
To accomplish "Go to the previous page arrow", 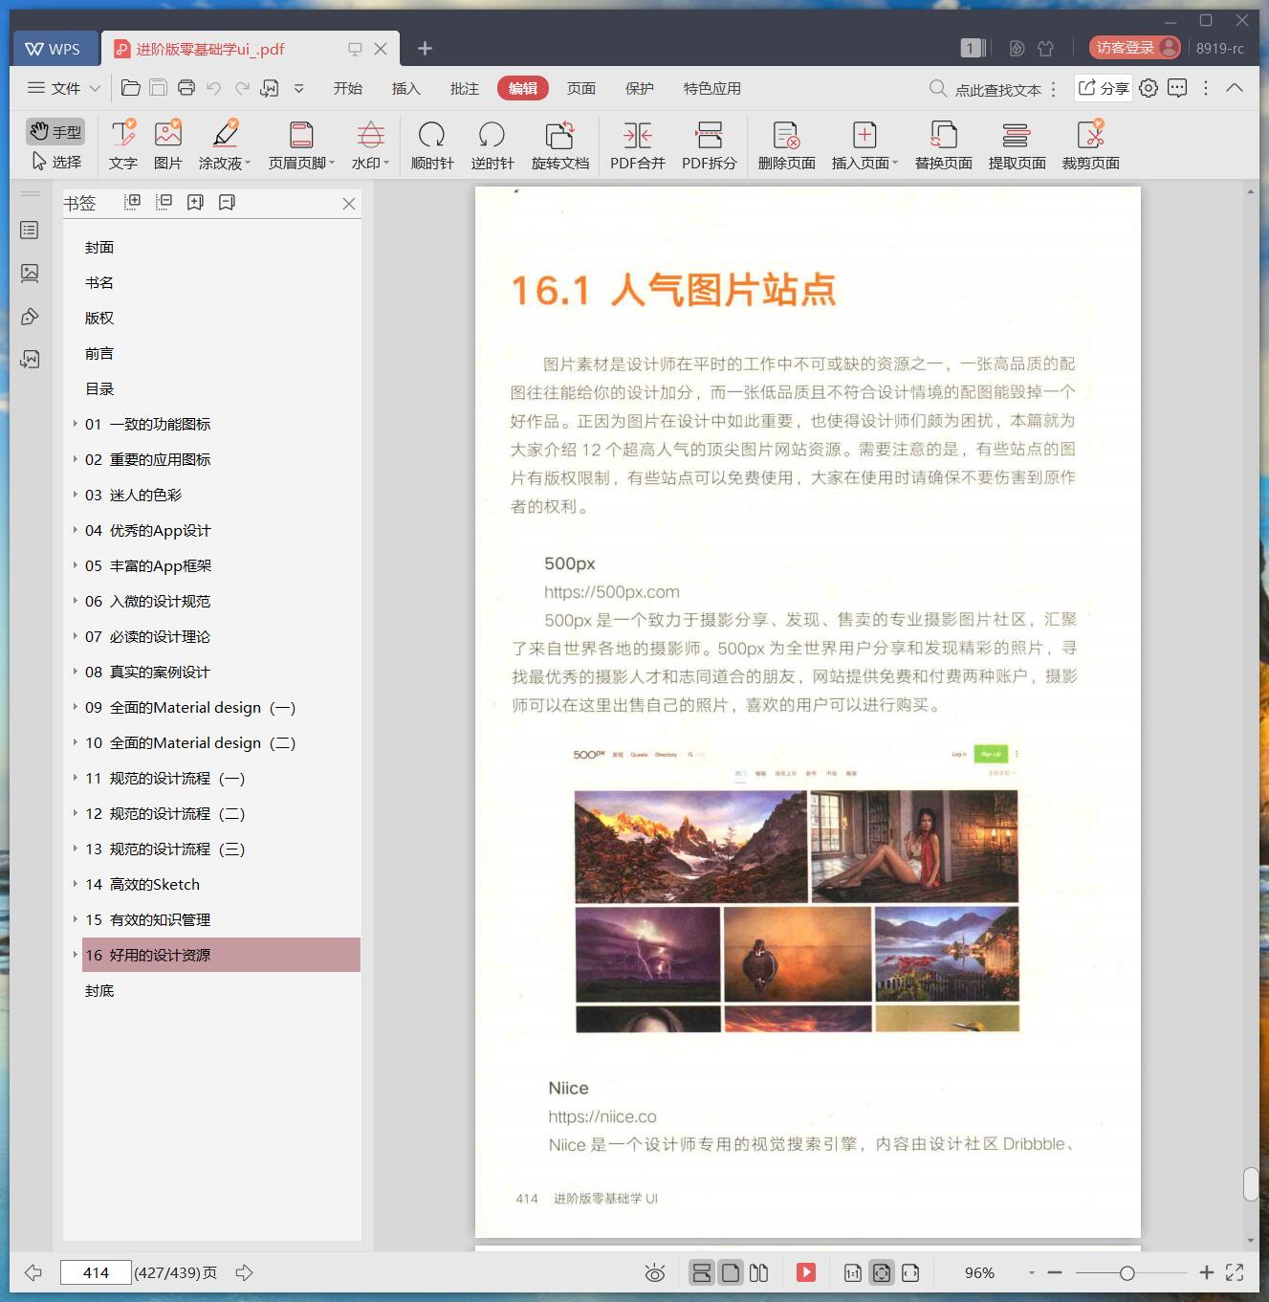I will (33, 1272).
